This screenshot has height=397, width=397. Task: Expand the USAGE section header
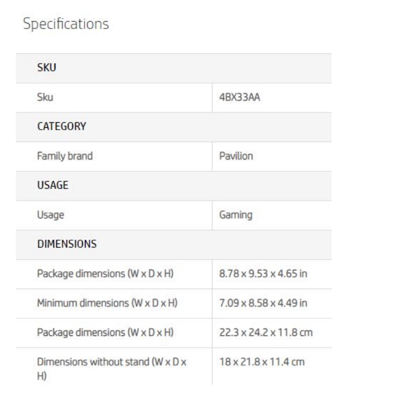point(174,186)
